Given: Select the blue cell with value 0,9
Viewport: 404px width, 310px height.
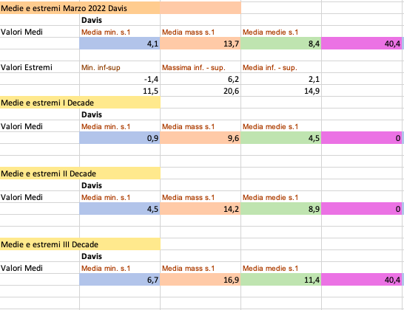Looking at the screenshot, I should point(120,138).
